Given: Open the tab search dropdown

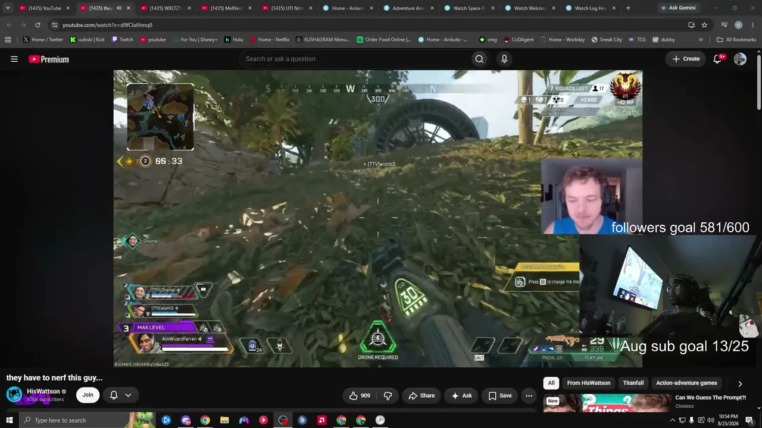Looking at the screenshot, I should (8, 8).
